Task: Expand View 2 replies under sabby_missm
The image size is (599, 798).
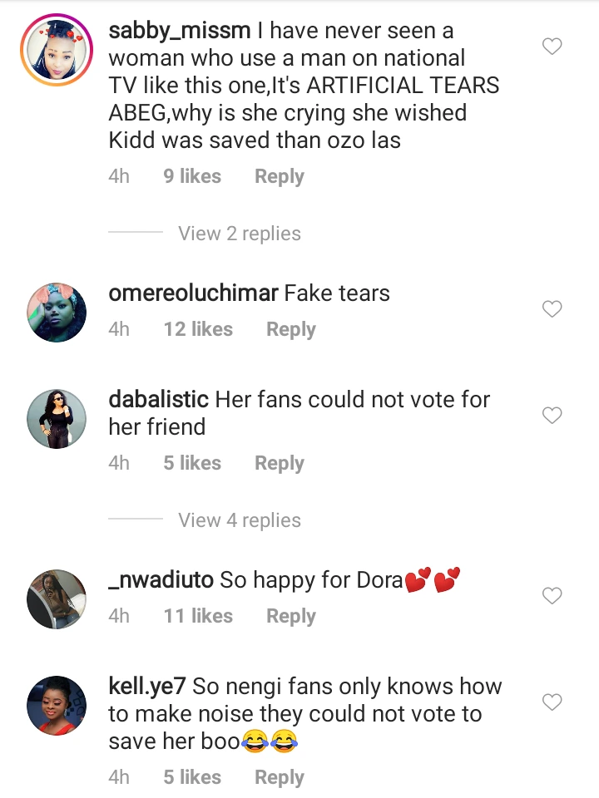Action: [240, 234]
